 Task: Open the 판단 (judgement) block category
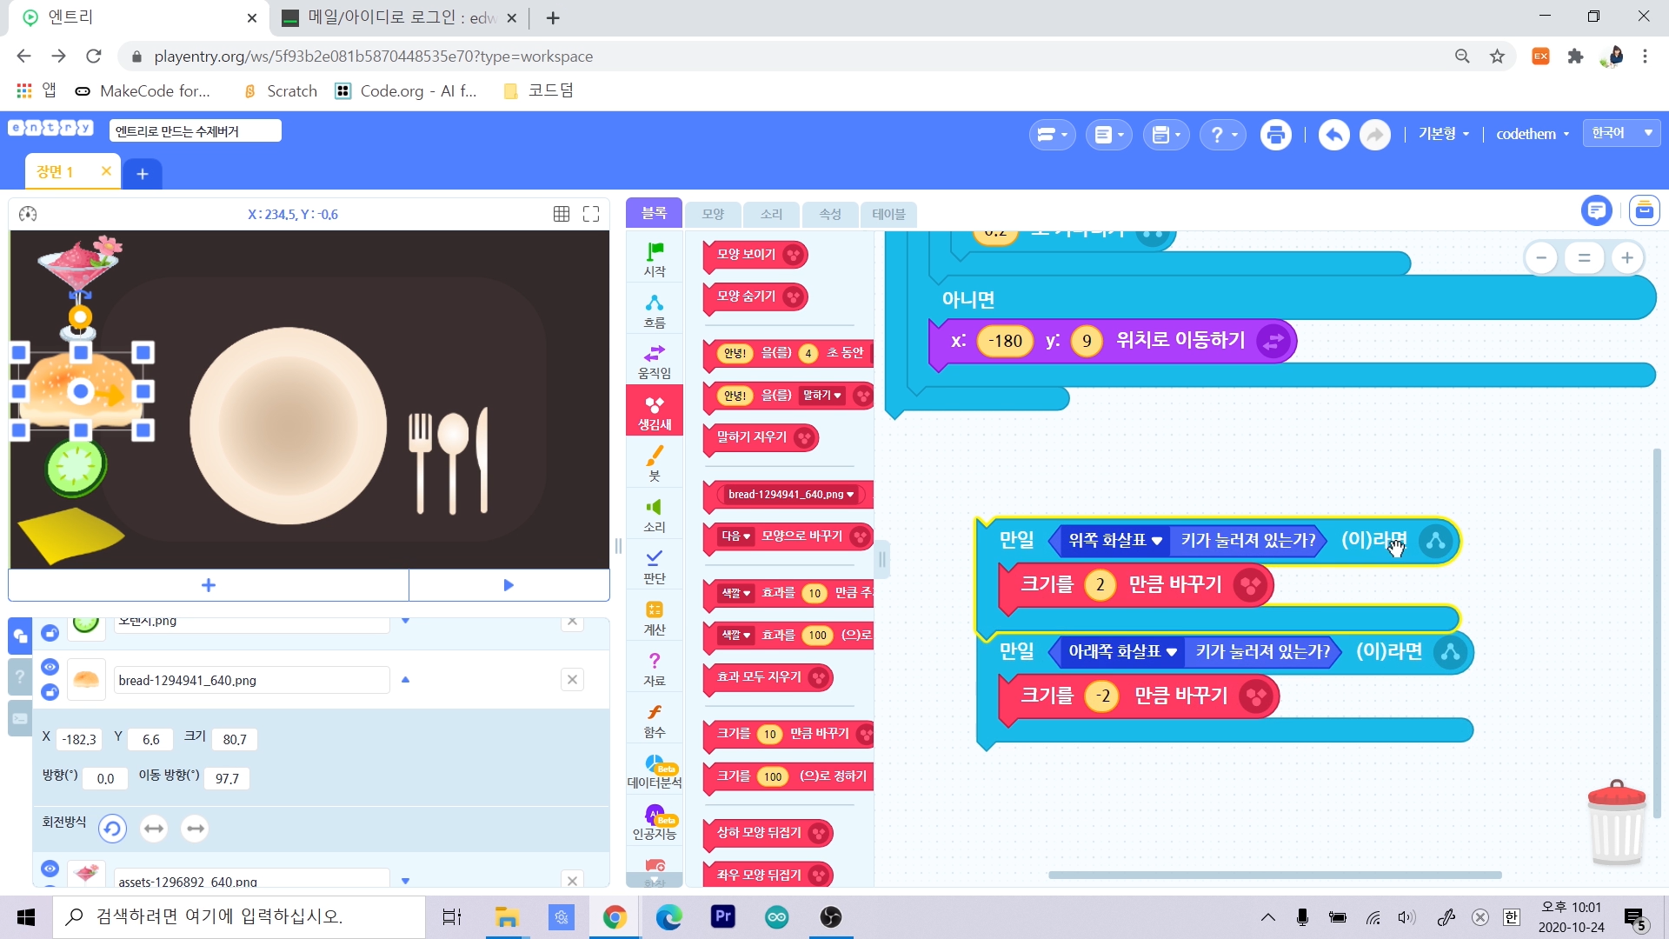coord(654,565)
